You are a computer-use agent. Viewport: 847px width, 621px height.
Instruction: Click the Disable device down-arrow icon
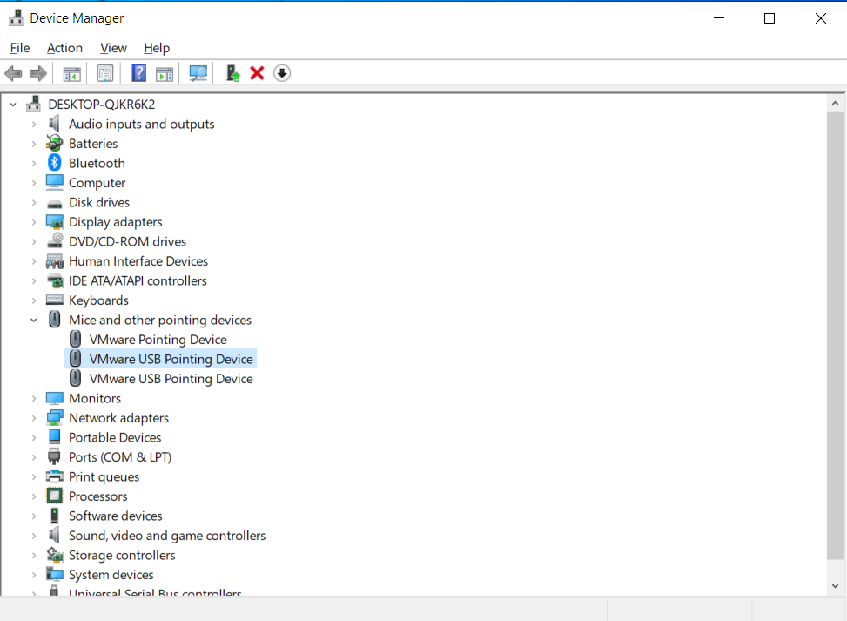click(x=282, y=73)
